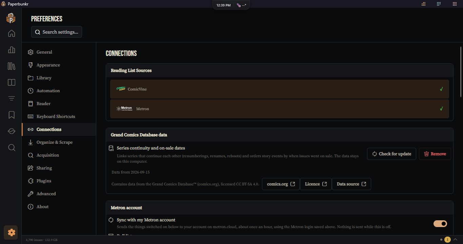Open the statistics bar-chart icon in rail
The height and width of the screenshot is (244, 463).
click(x=12, y=50)
